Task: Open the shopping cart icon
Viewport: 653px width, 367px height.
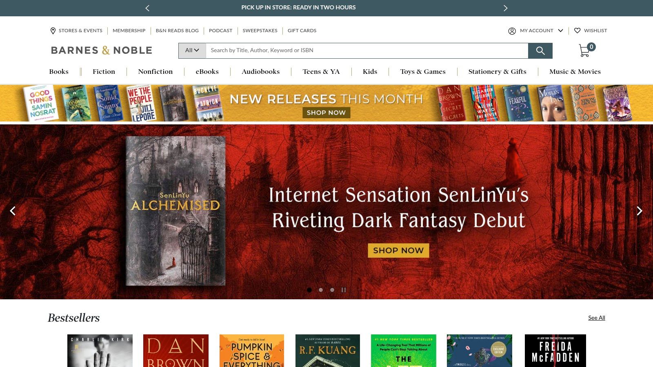Action: click(x=584, y=50)
